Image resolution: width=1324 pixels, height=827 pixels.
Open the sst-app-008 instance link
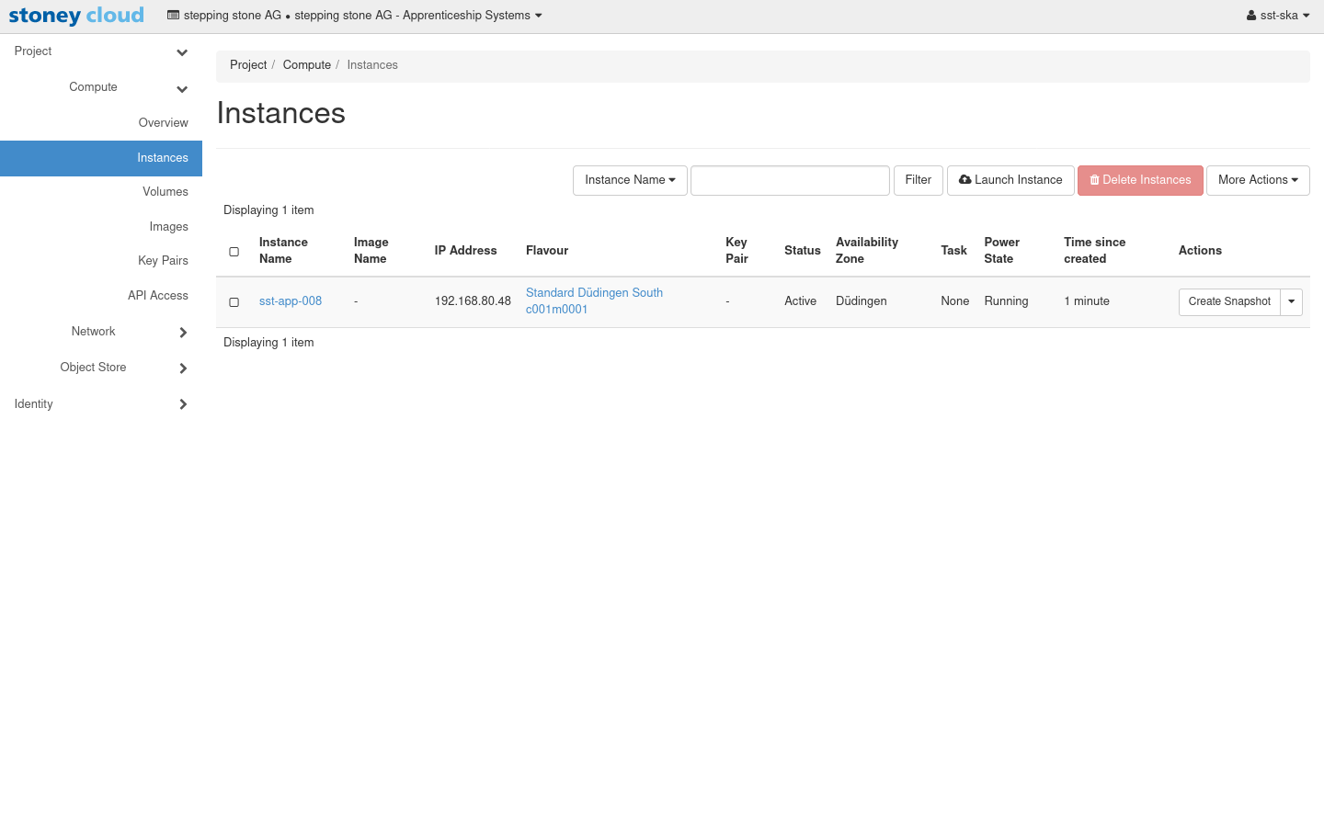point(291,301)
